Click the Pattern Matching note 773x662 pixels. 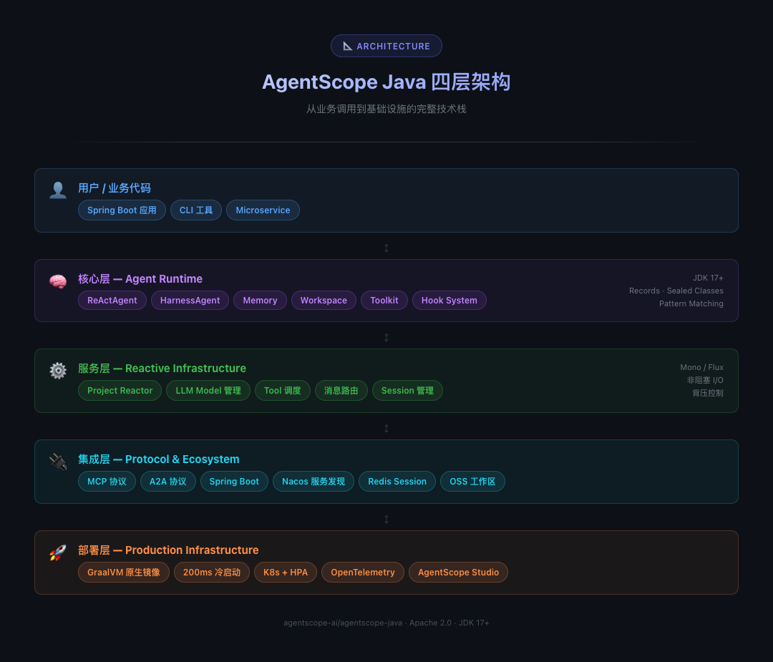691,303
